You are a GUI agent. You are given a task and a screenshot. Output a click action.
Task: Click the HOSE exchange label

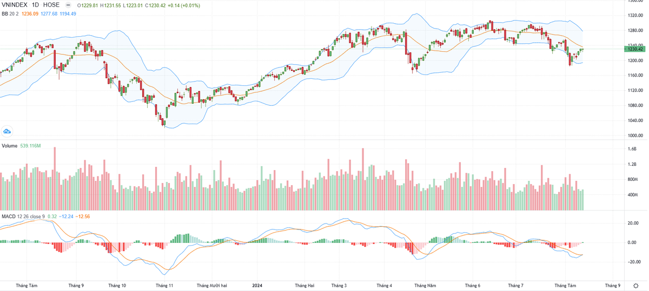point(52,5)
